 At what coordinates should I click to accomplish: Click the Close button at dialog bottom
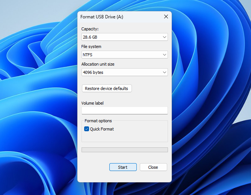coord(153,167)
